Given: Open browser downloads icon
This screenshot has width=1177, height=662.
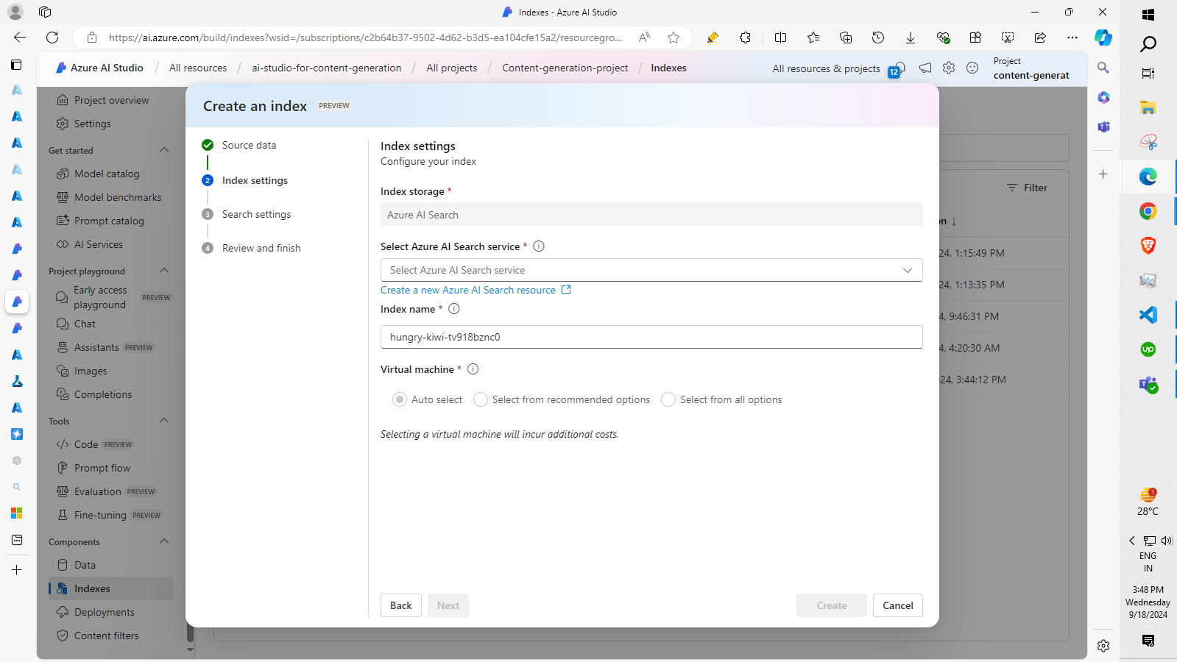Looking at the screenshot, I should pyautogui.click(x=911, y=38).
